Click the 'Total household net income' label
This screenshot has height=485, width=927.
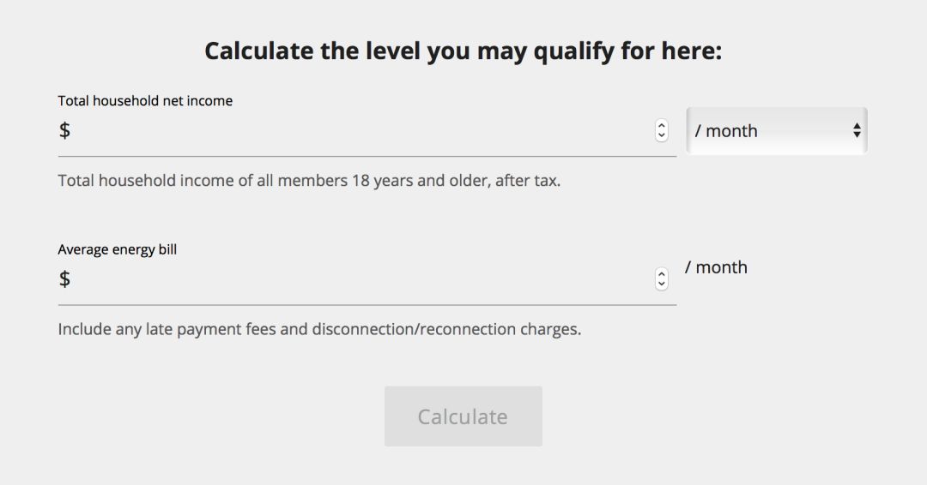(x=145, y=101)
